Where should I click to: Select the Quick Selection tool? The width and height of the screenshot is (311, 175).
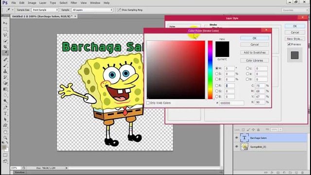[x=5, y=41]
